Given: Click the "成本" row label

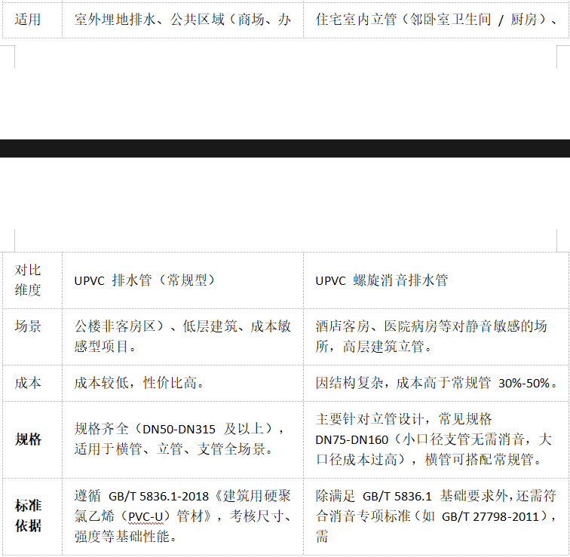Looking at the screenshot, I should pos(28,383).
